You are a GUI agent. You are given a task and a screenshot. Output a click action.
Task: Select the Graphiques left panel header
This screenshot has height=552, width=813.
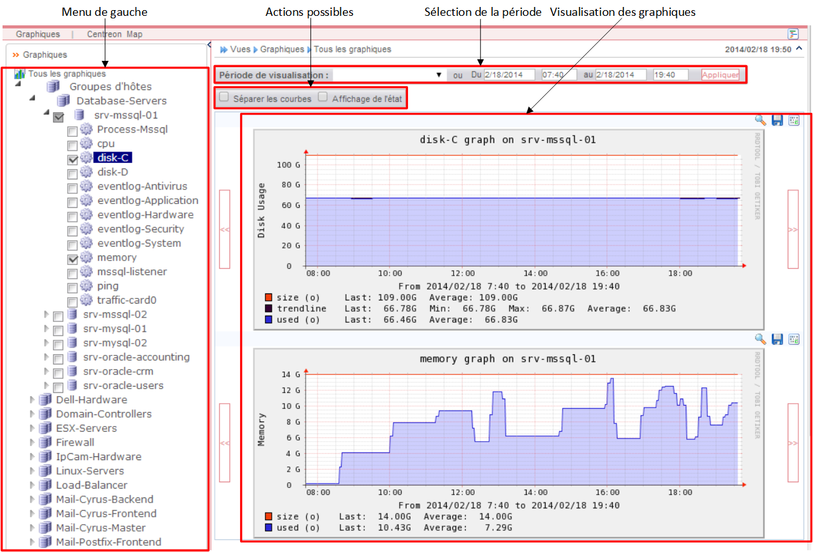45,55
